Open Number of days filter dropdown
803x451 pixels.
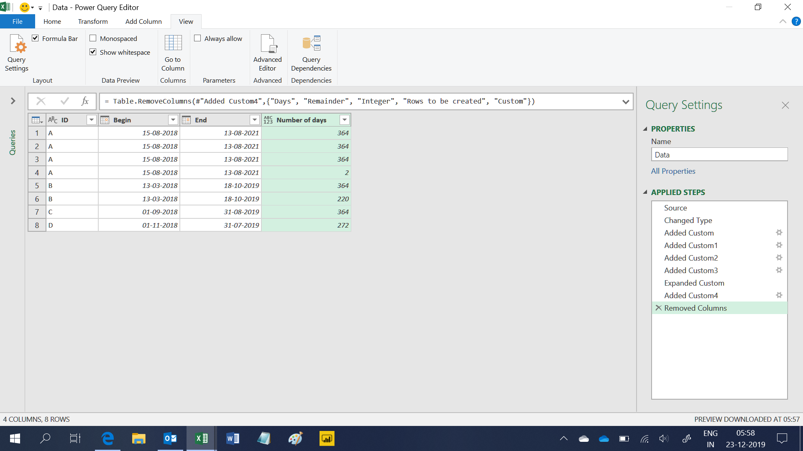[344, 120]
